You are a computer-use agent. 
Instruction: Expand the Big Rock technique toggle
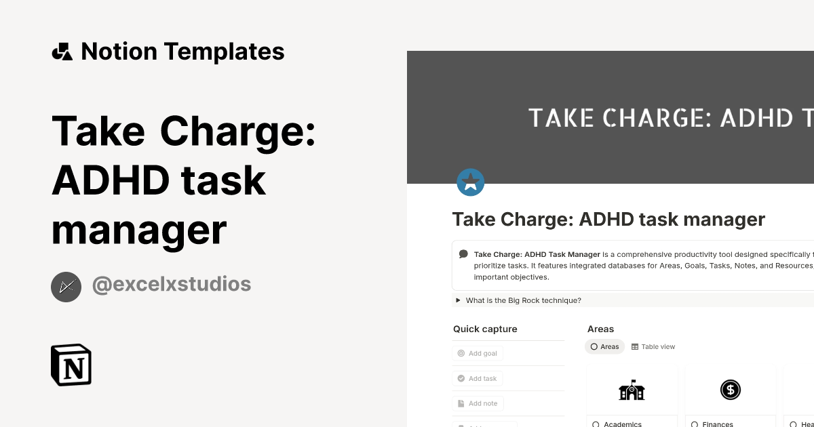pos(522,300)
